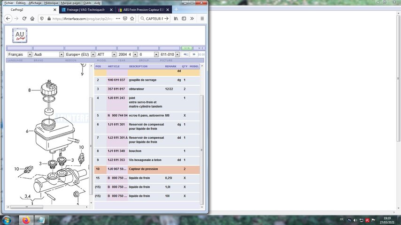Viewport: 401px width, 225px height.
Task: Expand the Français language dropdown
Action: (30, 54)
